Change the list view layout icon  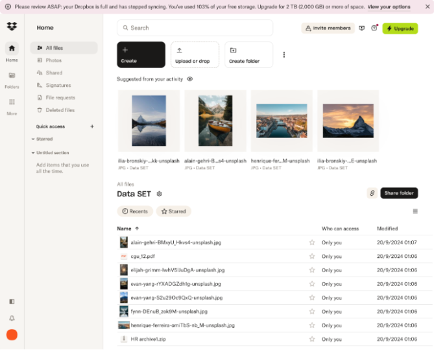click(x=415, y=211)
